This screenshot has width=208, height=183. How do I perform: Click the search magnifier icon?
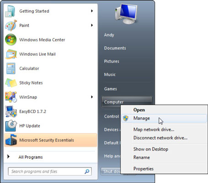pos(87,172)
